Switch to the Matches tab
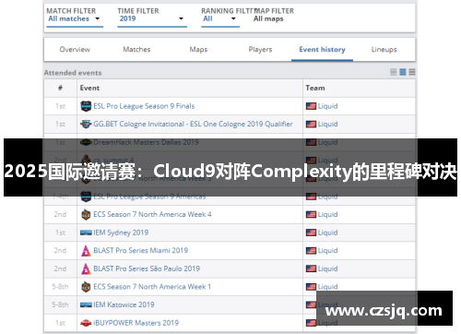This screenshot has width=461, height=334. pos(136,50)
